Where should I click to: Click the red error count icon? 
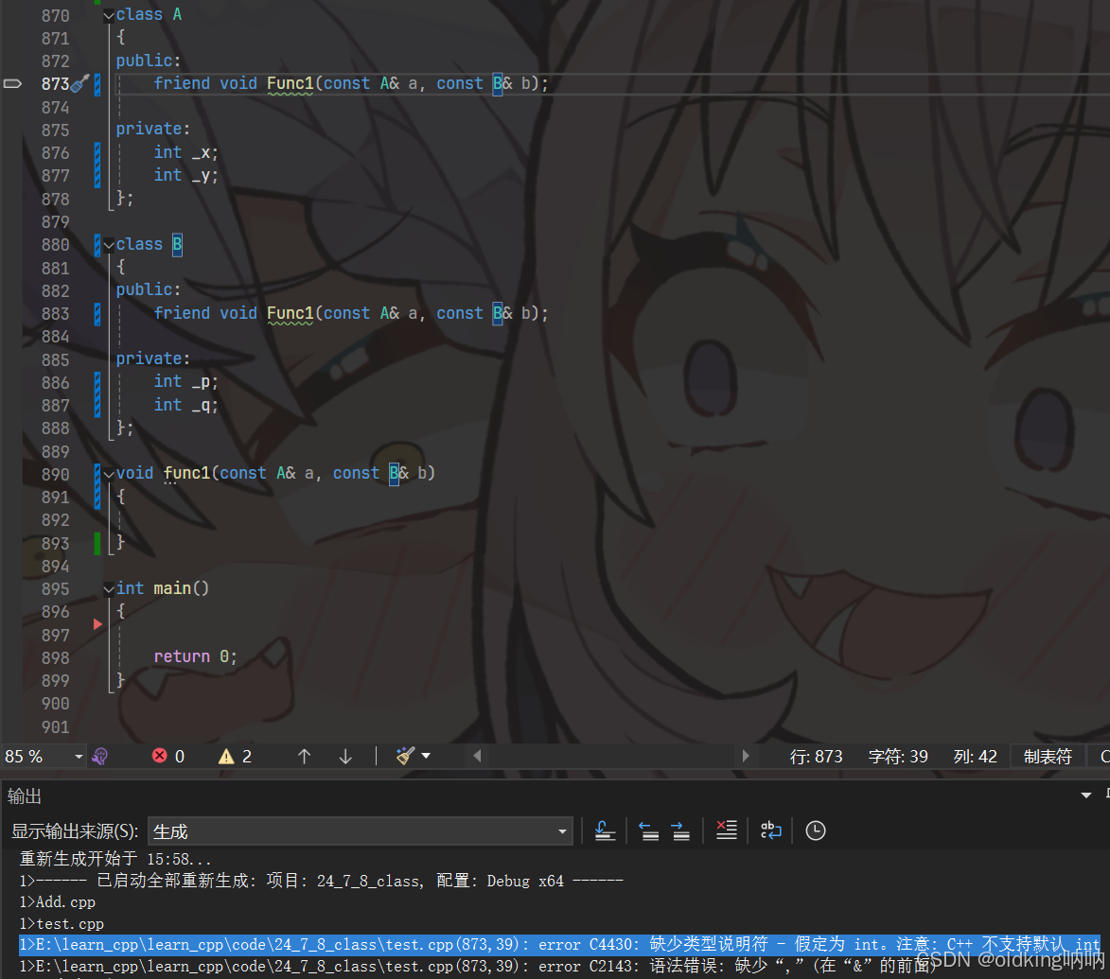coord(159,756)
